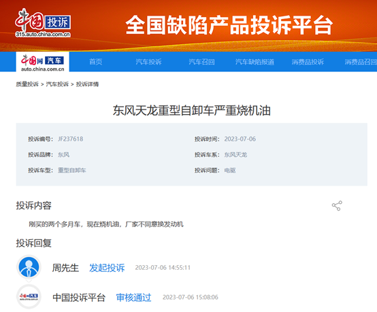Click the 发起投诉 status link
The height and width of the screenshot is (312, 377).
(107, 268)
